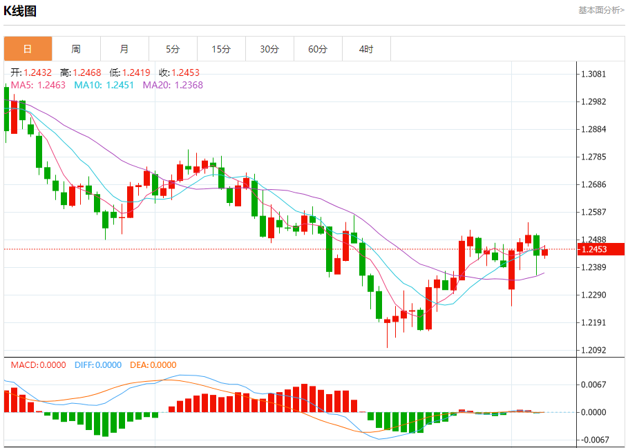Viewport: 628px width, 448px height.
Task: Click the DIFF value label
Action: click(97, 365)
